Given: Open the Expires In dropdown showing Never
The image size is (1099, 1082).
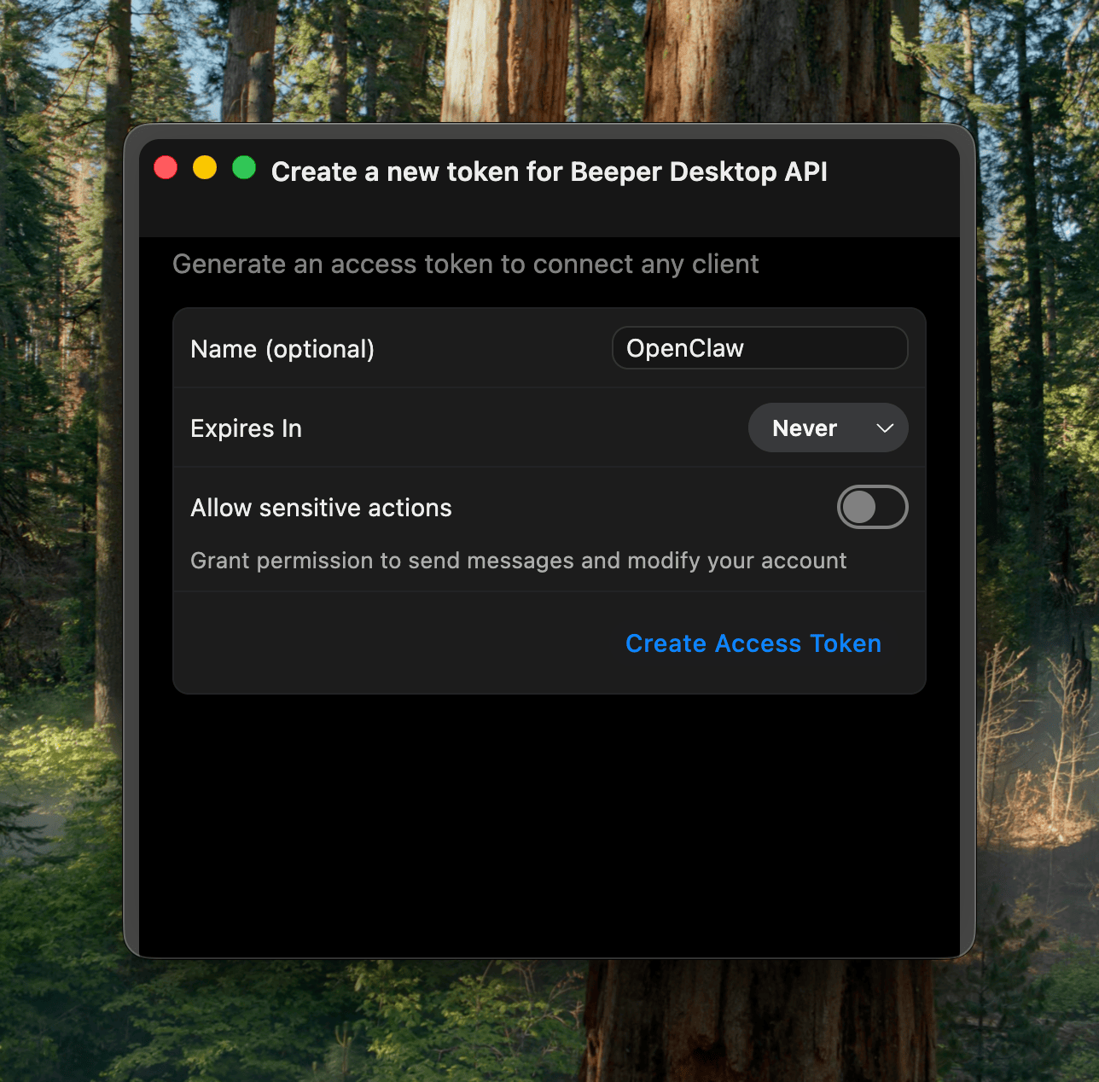Looking at the screenshot, I should pyautogui.click(x=827, y=428).
